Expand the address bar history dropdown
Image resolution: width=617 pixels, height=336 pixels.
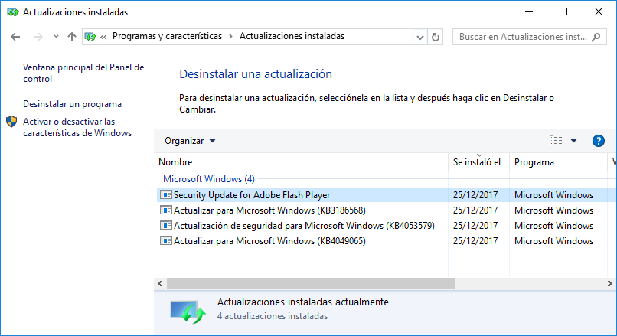point(419,37)
